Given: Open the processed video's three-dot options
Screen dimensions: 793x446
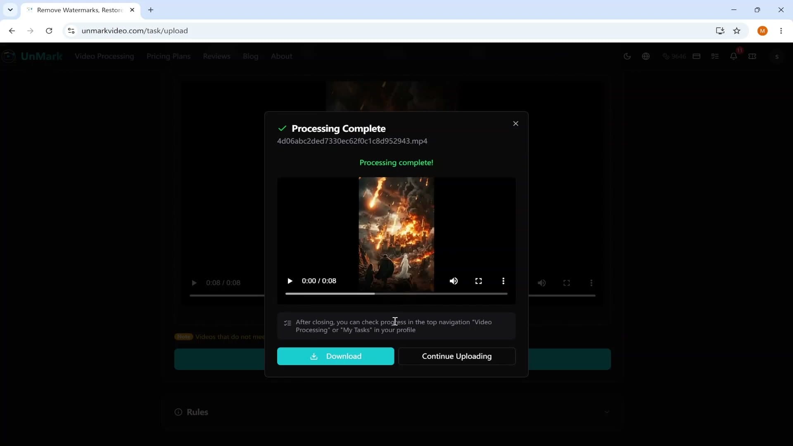Looking at the screenshot, I should 503,281.
